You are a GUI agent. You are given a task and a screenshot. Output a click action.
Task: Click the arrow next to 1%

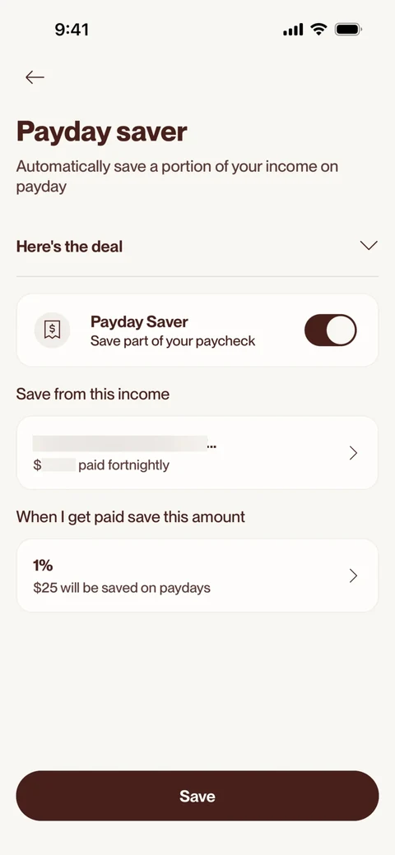354,575
